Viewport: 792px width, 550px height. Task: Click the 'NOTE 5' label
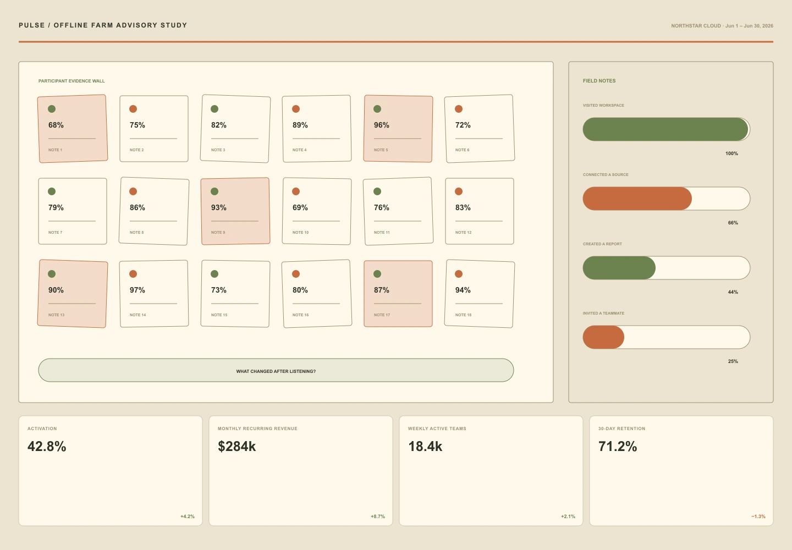click(x=381, y=150)
